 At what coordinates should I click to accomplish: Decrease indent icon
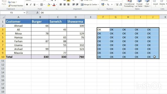(x=73, y=4)
